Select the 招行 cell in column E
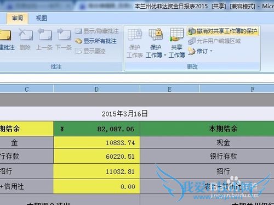This screenshot has width=274, height=205. [207, 171]
